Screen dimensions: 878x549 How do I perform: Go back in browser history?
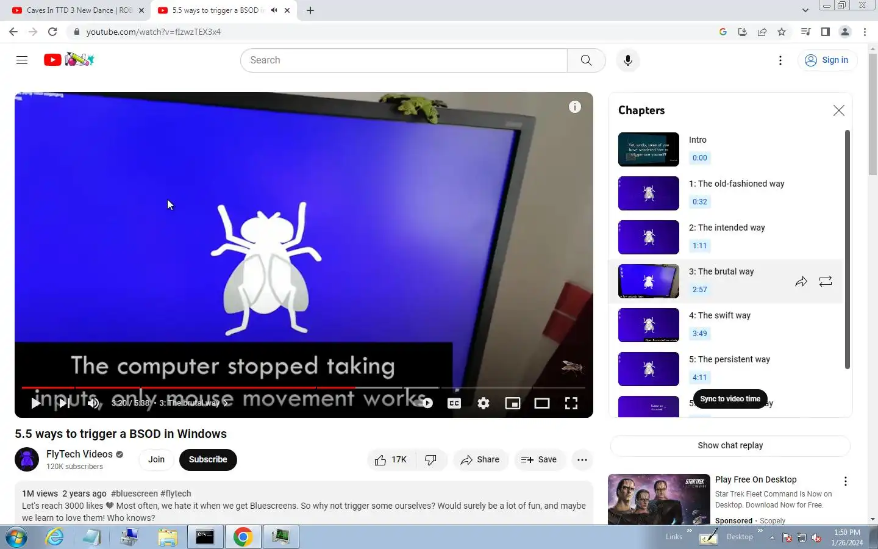tap(13, 32)
